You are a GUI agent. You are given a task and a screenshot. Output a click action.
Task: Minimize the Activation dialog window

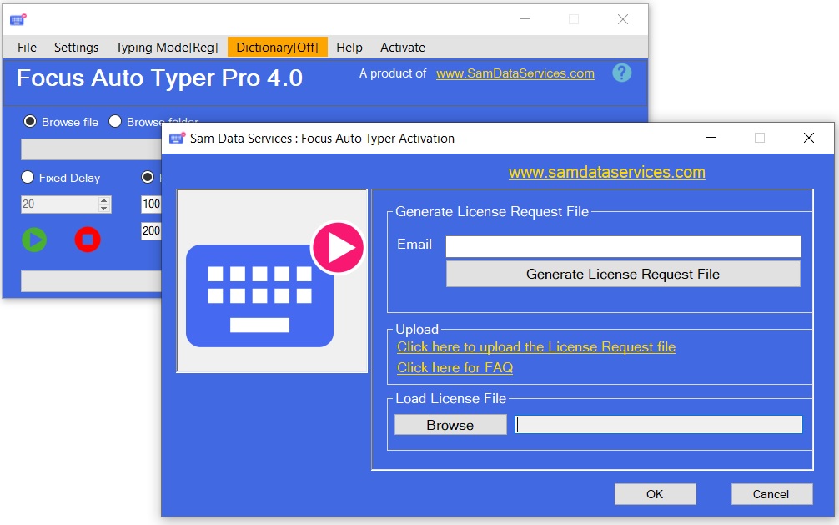tap(711, 139)
